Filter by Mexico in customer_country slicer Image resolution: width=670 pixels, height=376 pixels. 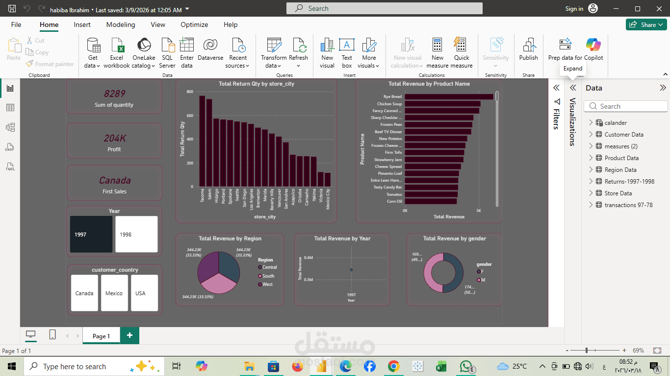tap(114, 293)
